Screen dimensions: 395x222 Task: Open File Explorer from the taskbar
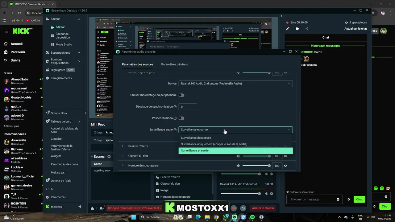click(x=207, y=217)
